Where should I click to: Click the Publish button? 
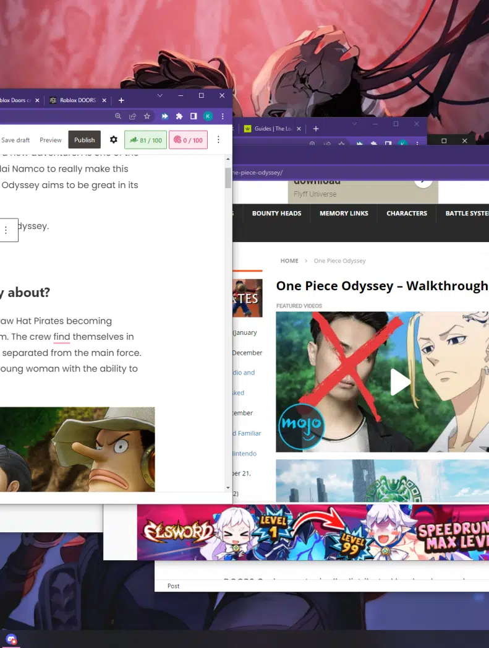pos(85,140)
